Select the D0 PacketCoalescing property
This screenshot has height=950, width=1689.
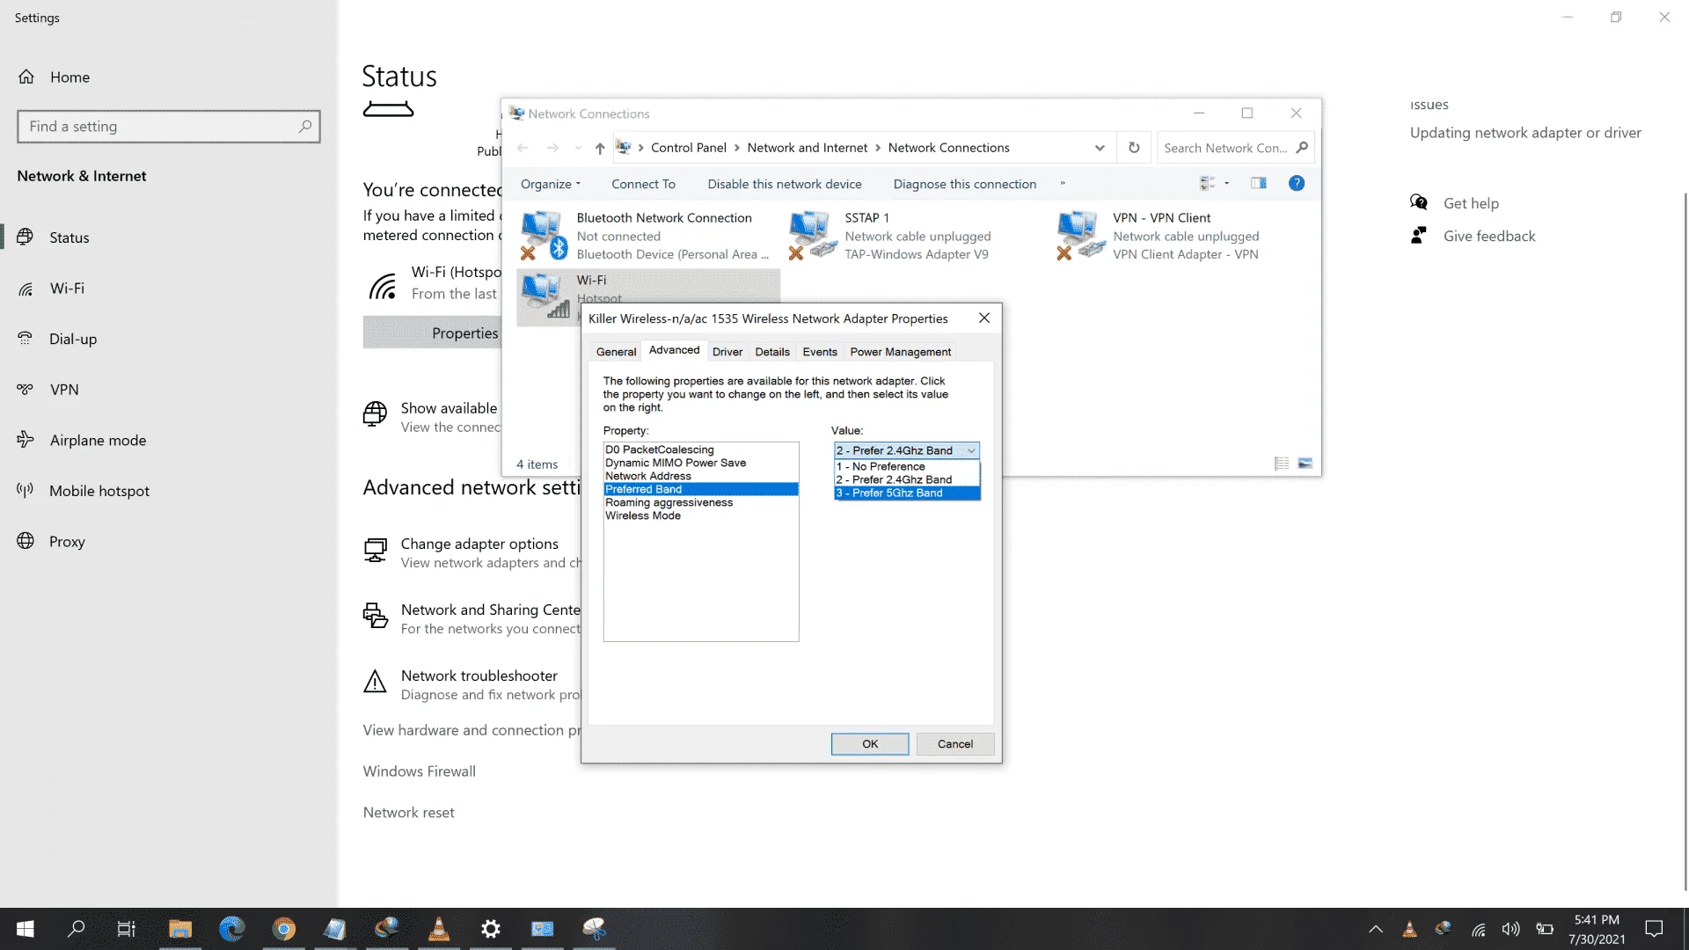click(701, 449)
